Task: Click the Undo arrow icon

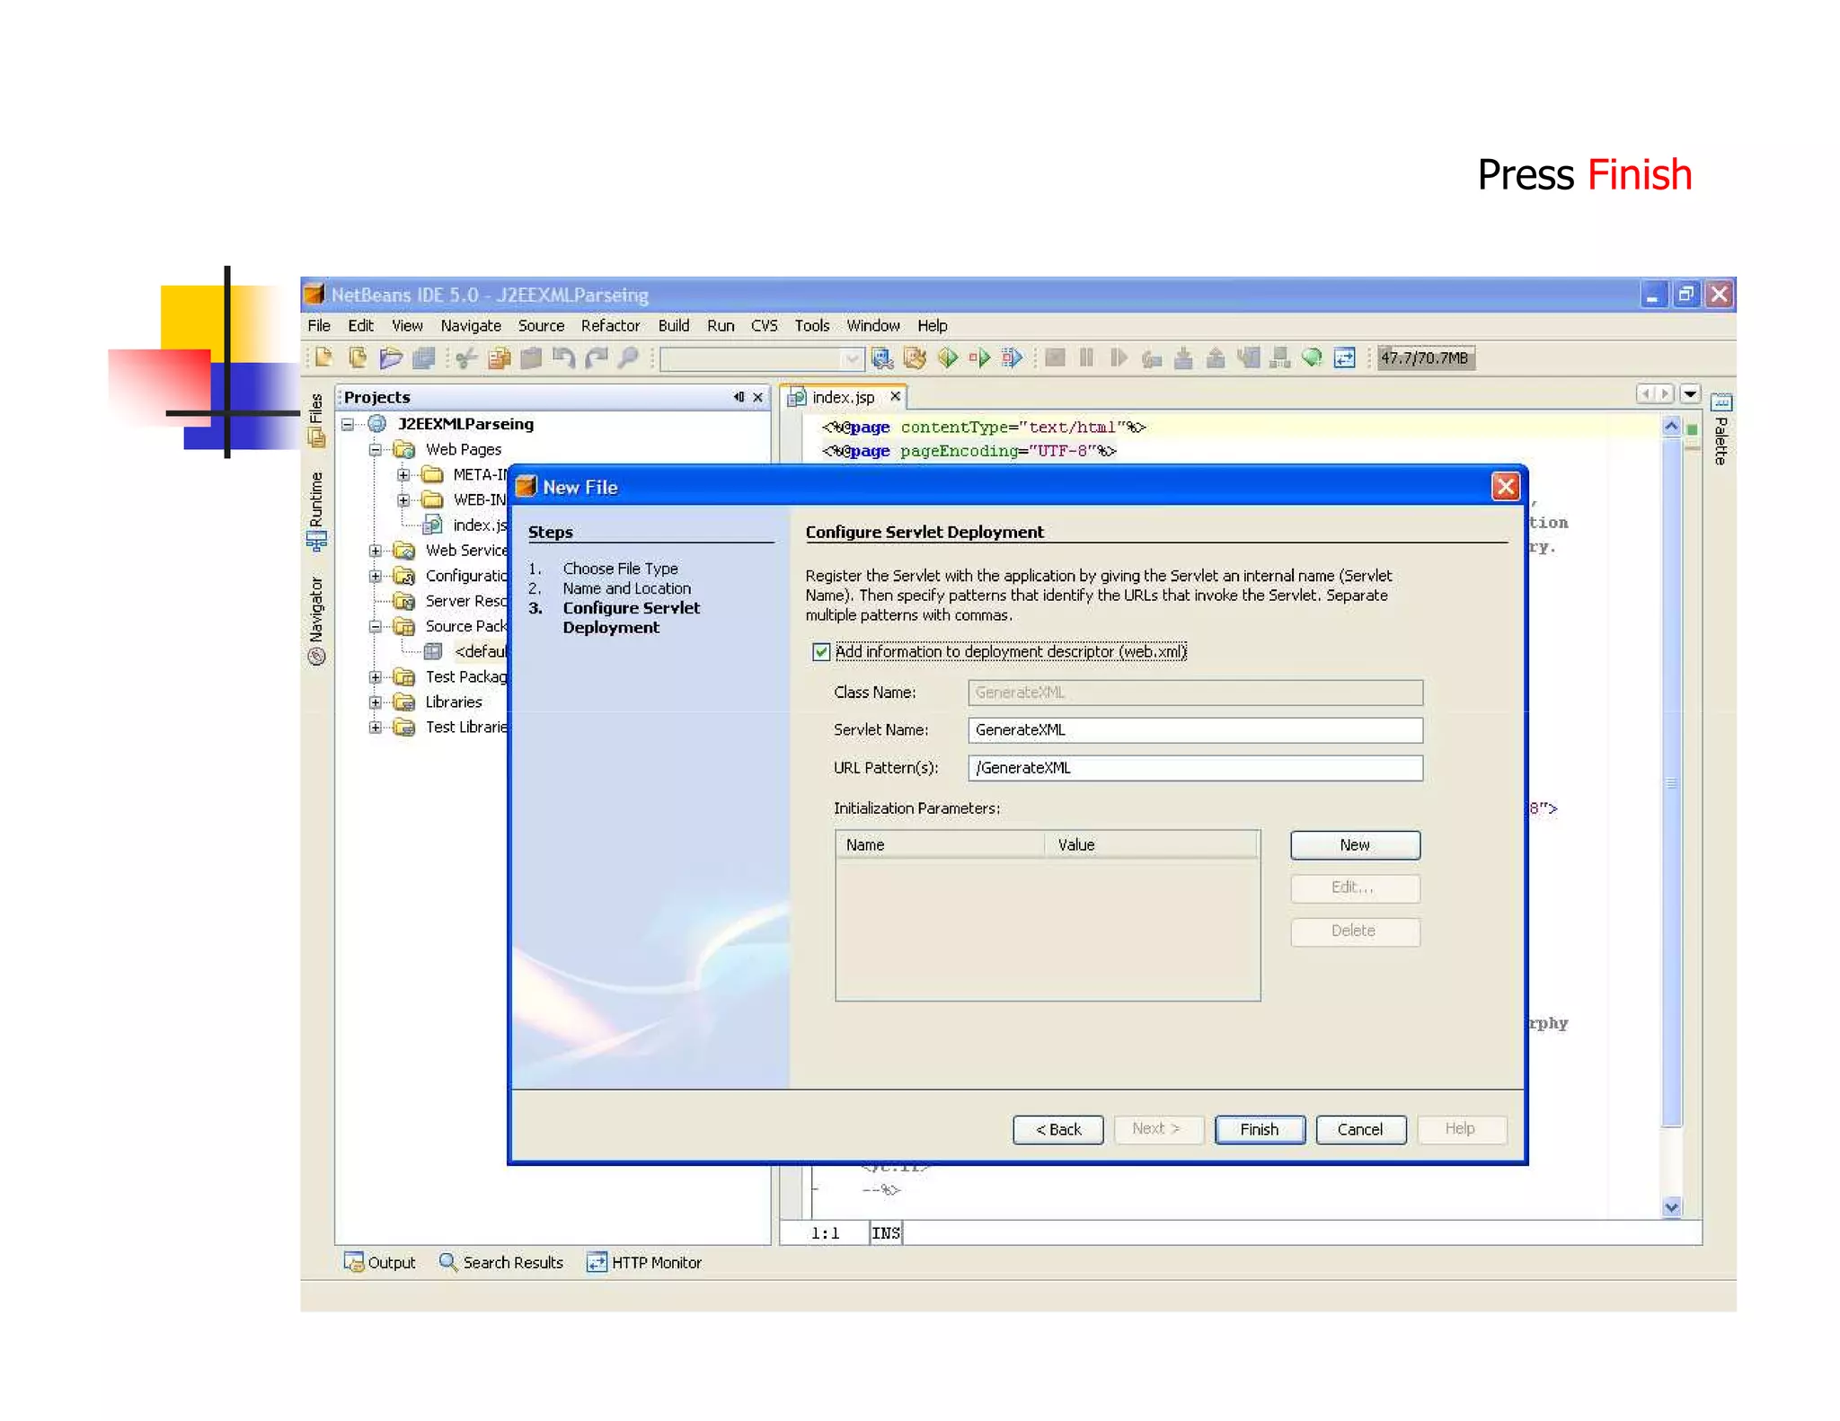Action: coord(563,357)
